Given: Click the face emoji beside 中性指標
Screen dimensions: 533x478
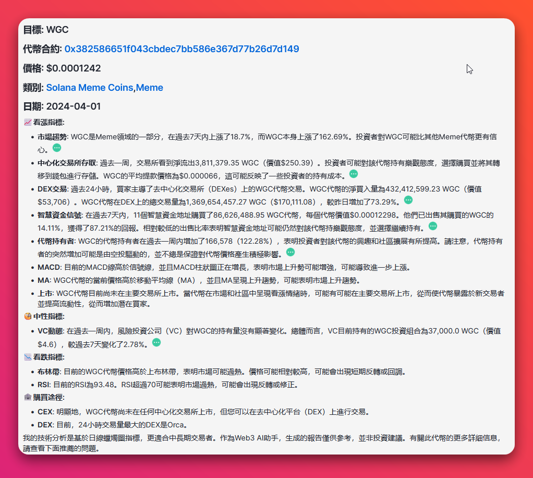Looking at the screenshot, I should pos(28,316).
